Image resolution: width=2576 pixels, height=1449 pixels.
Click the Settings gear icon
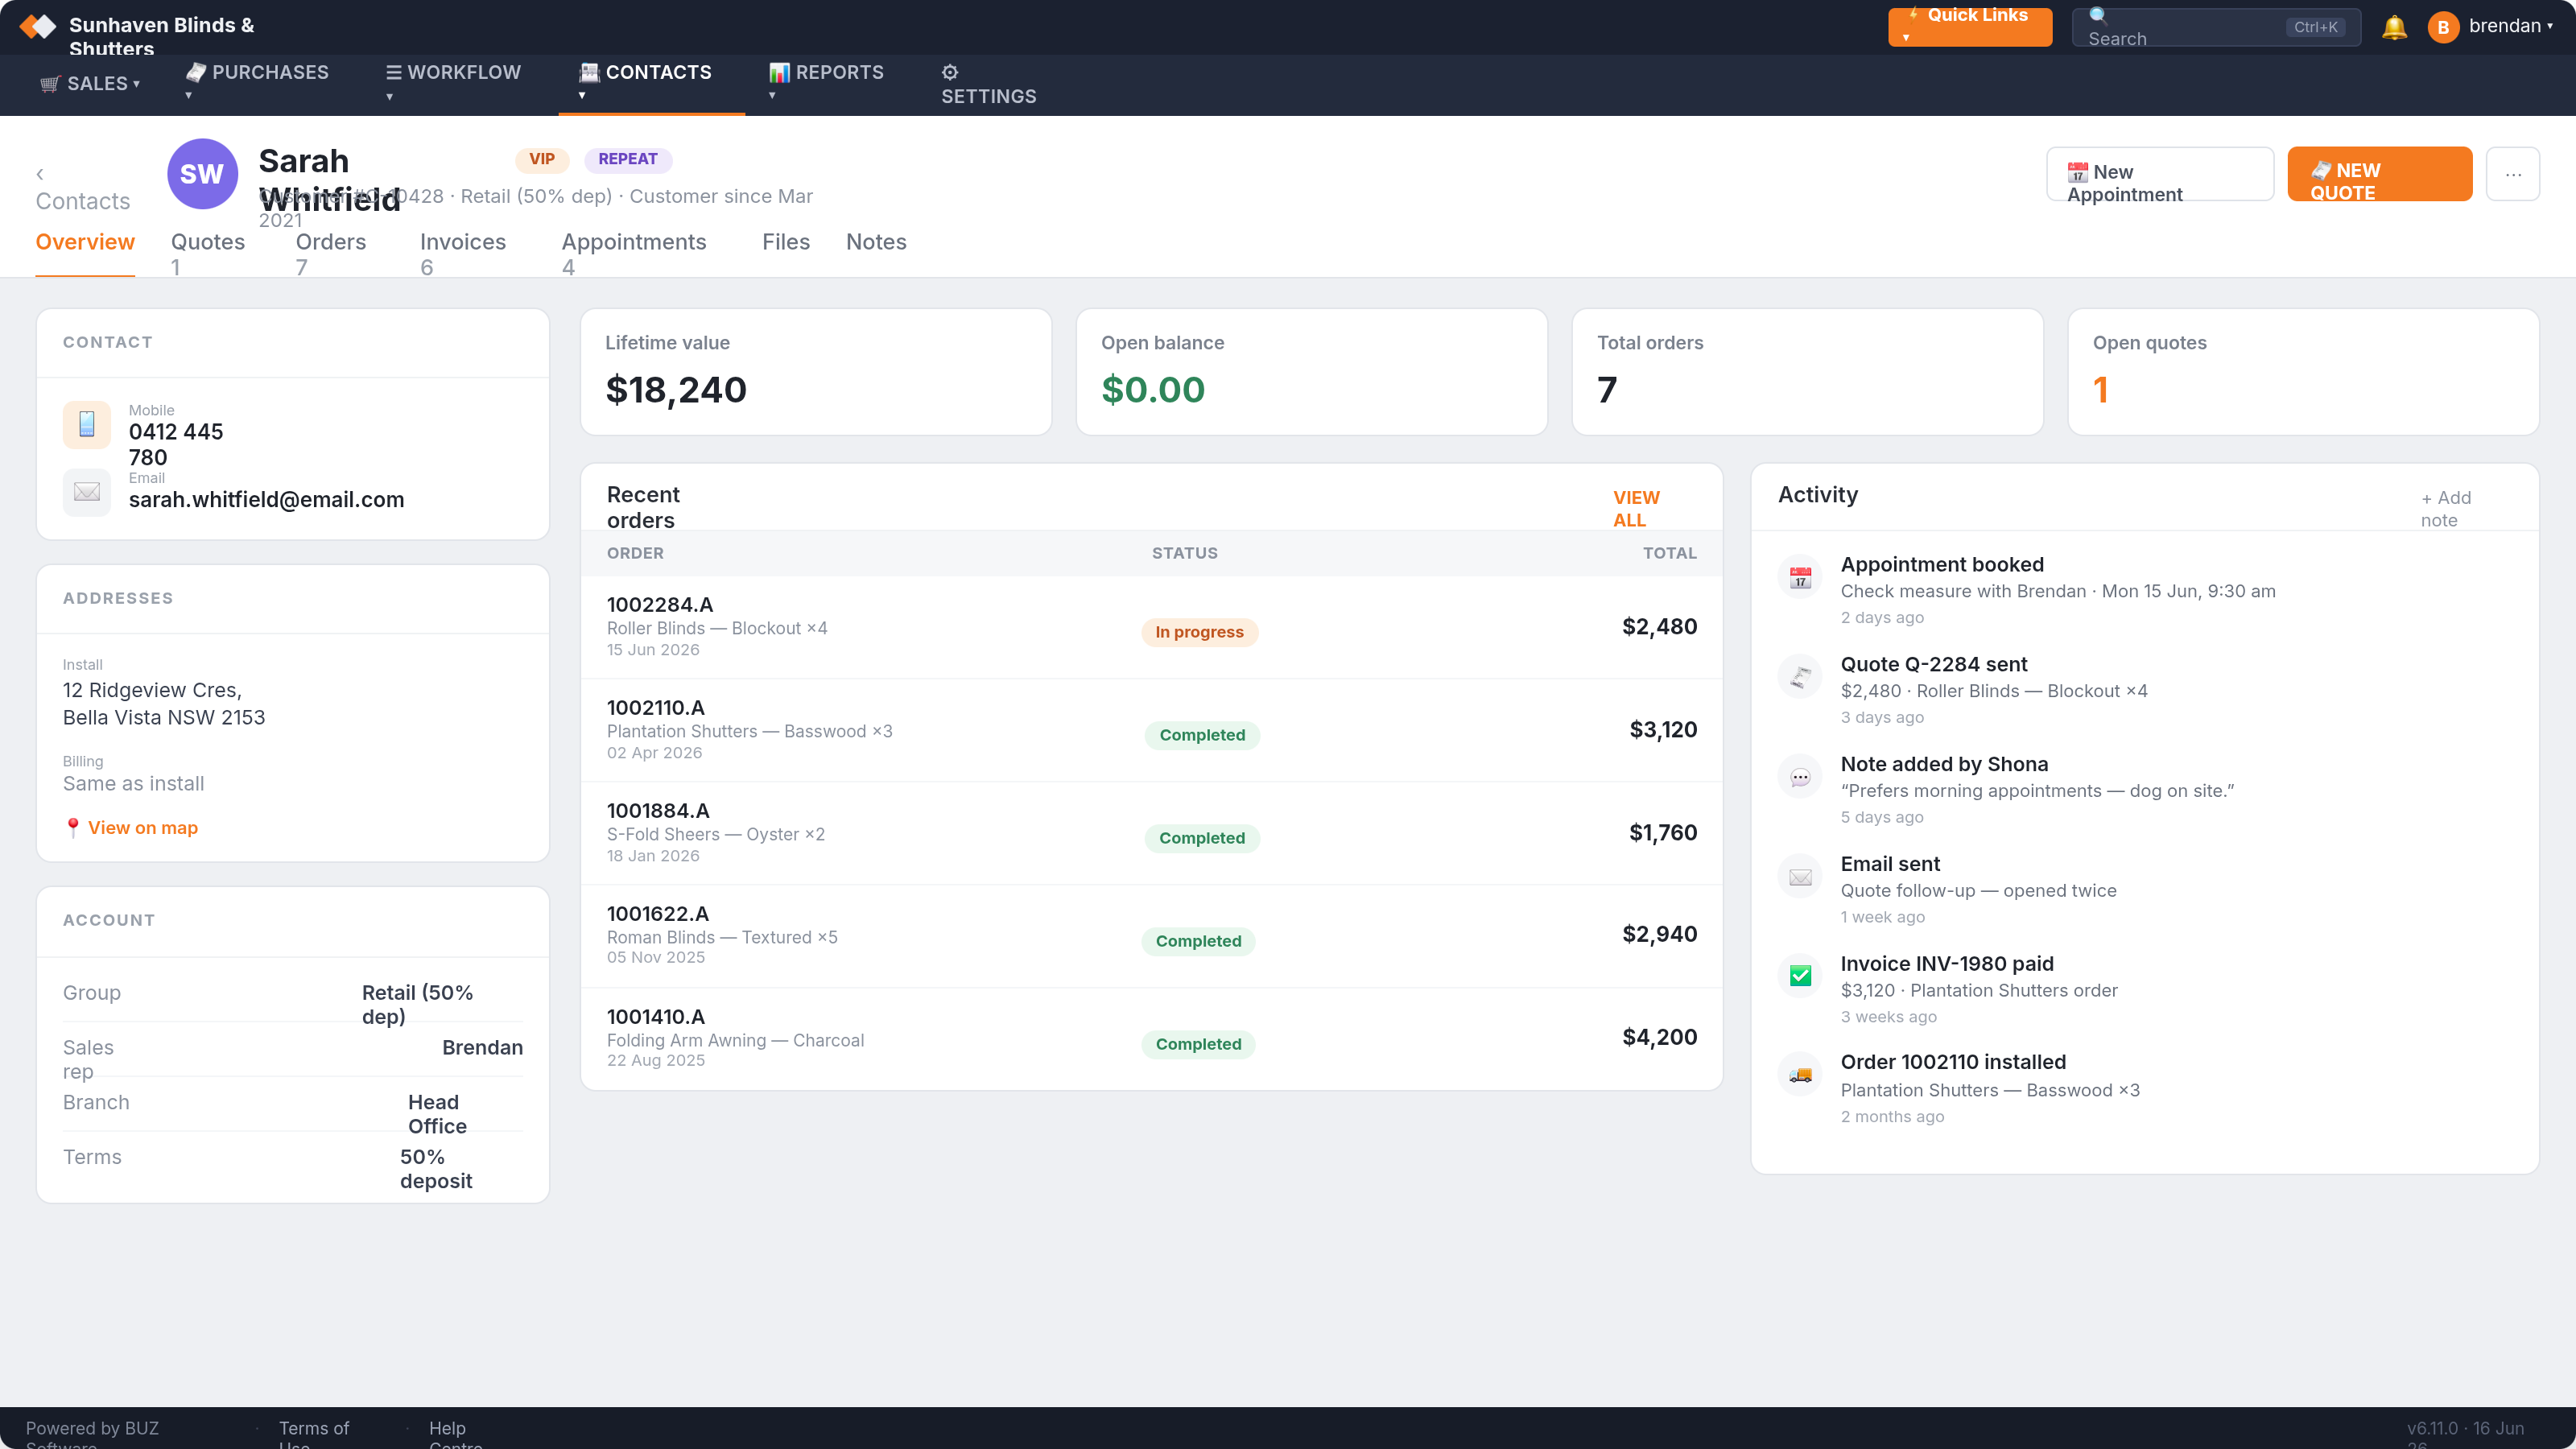pyautogui.click(x=950, y=72)
